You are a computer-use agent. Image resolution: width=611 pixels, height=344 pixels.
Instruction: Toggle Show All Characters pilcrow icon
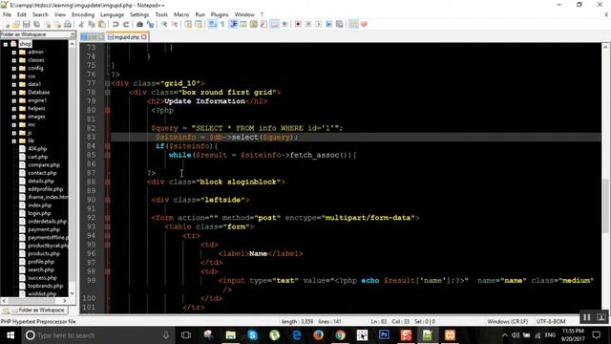[222, 25]
